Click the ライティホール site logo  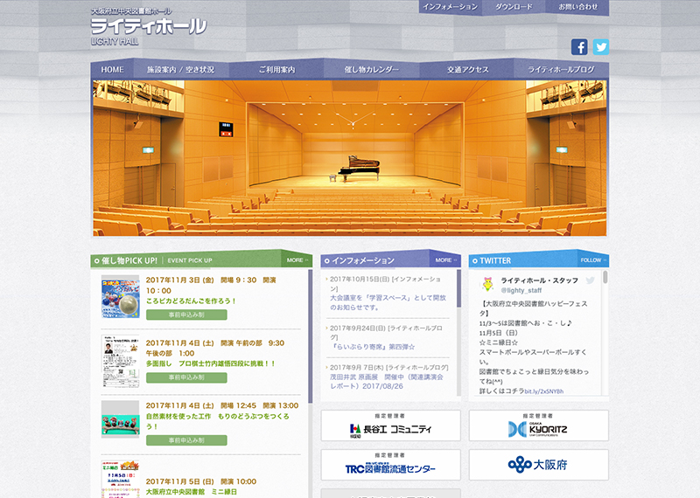coord(149,27)
